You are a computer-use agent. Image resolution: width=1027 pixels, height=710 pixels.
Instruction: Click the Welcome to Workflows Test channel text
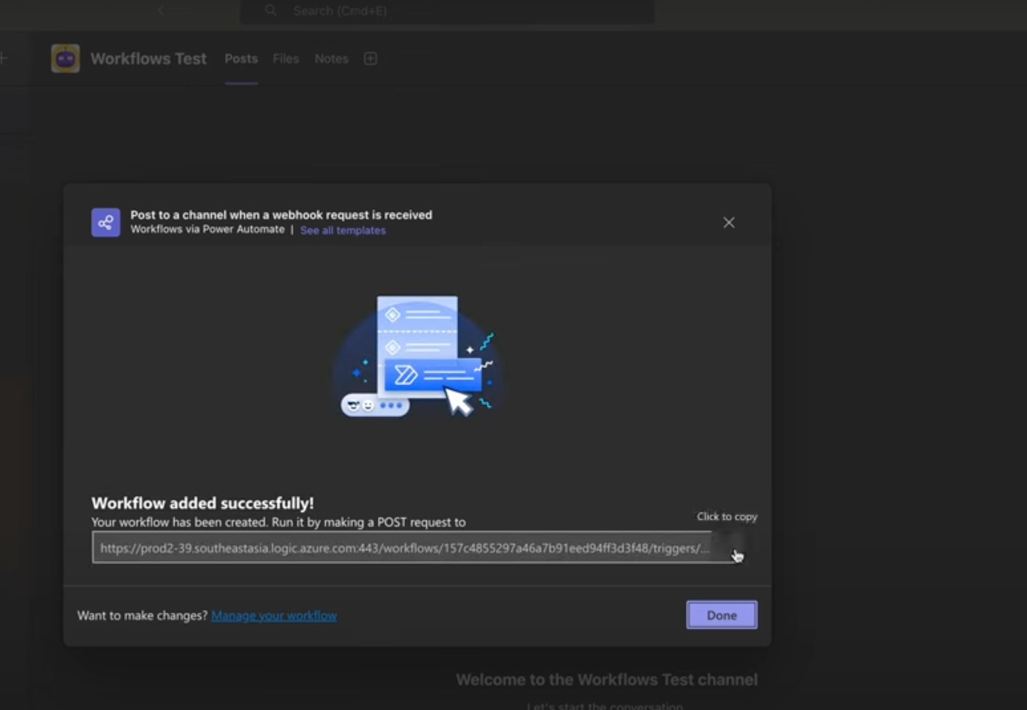coord(606,680)
